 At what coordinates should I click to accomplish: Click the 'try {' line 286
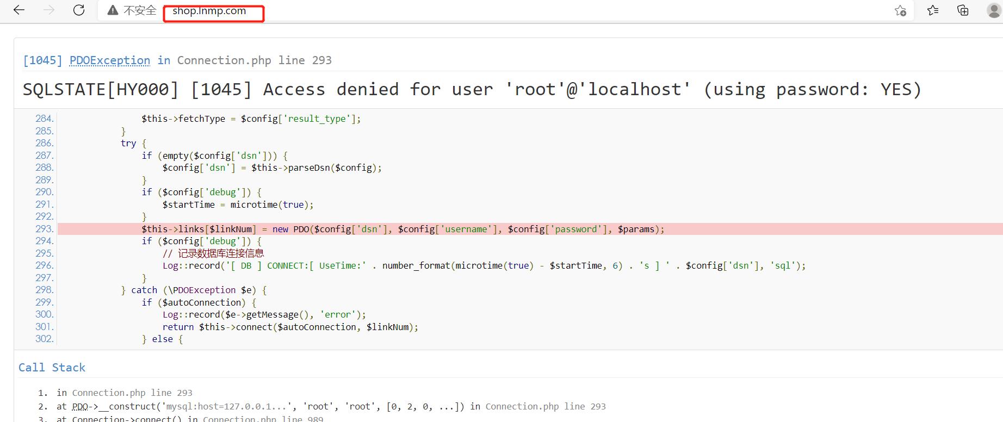point(133,143)
